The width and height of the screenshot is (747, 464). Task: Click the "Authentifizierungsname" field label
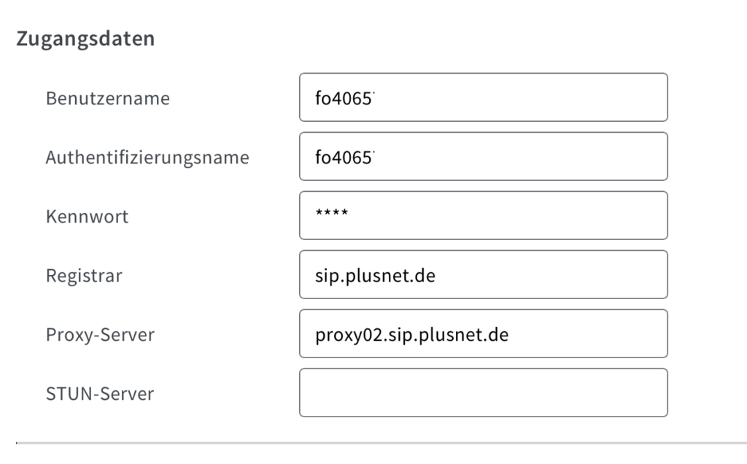coord(147,157)
